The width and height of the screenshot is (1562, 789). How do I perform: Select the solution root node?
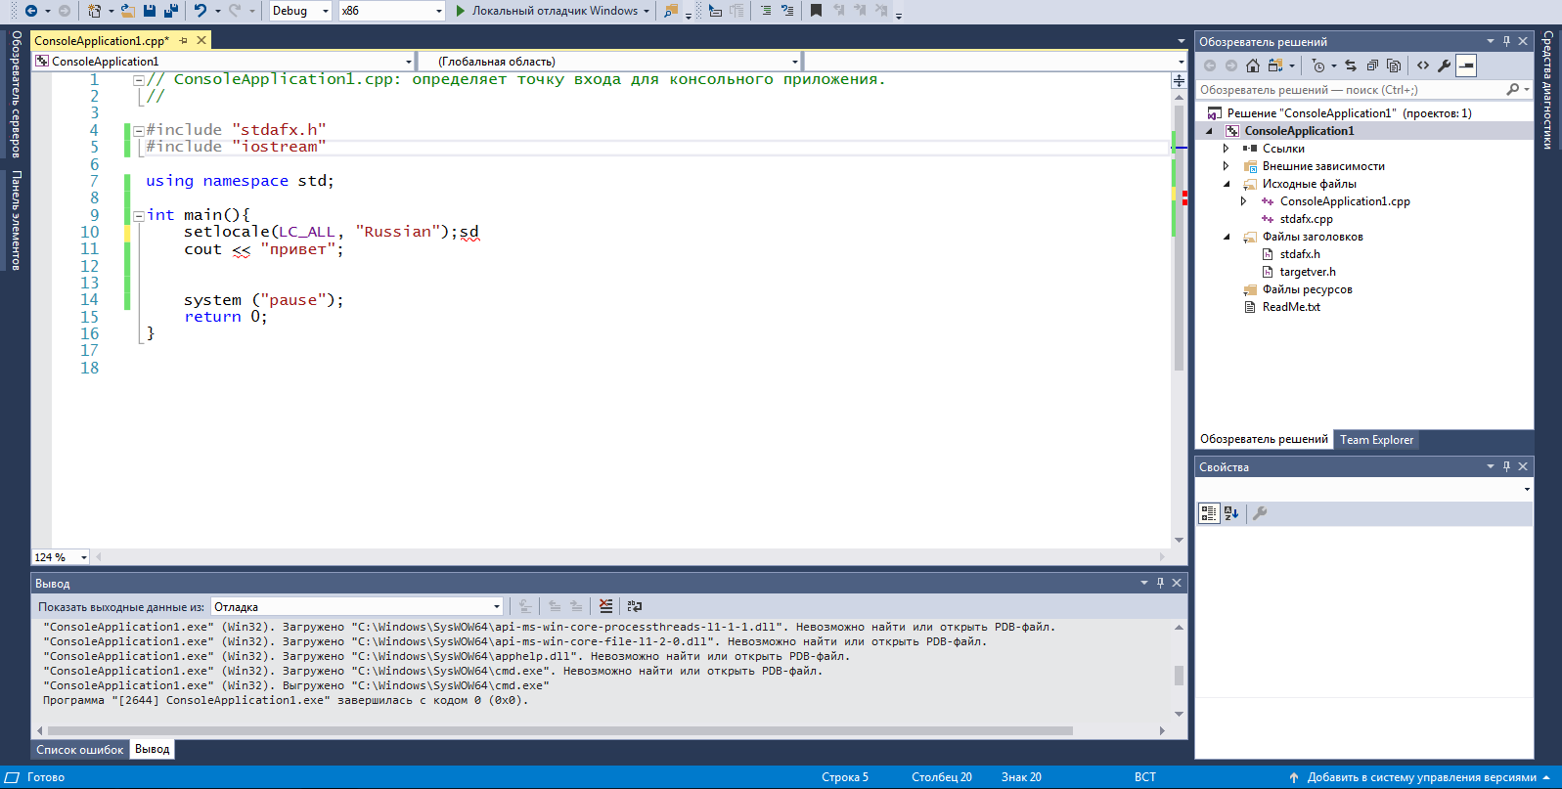click(1349, 113)
